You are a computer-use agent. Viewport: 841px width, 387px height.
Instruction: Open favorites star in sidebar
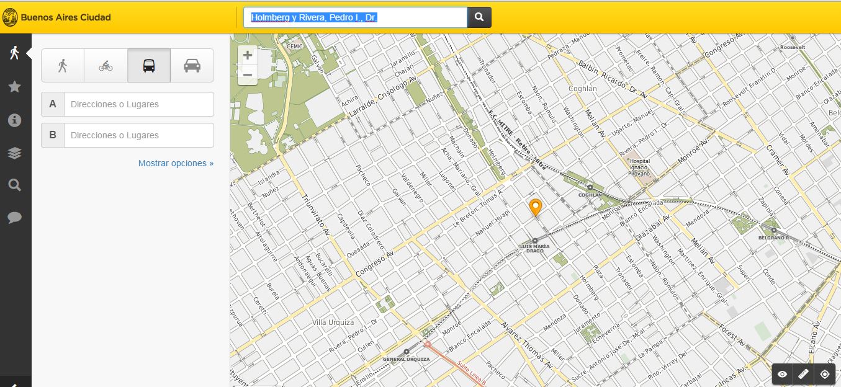(15, 87)
